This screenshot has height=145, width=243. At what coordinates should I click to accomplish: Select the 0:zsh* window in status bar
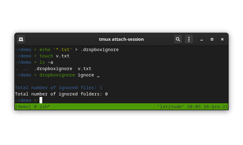coord(42,107)
